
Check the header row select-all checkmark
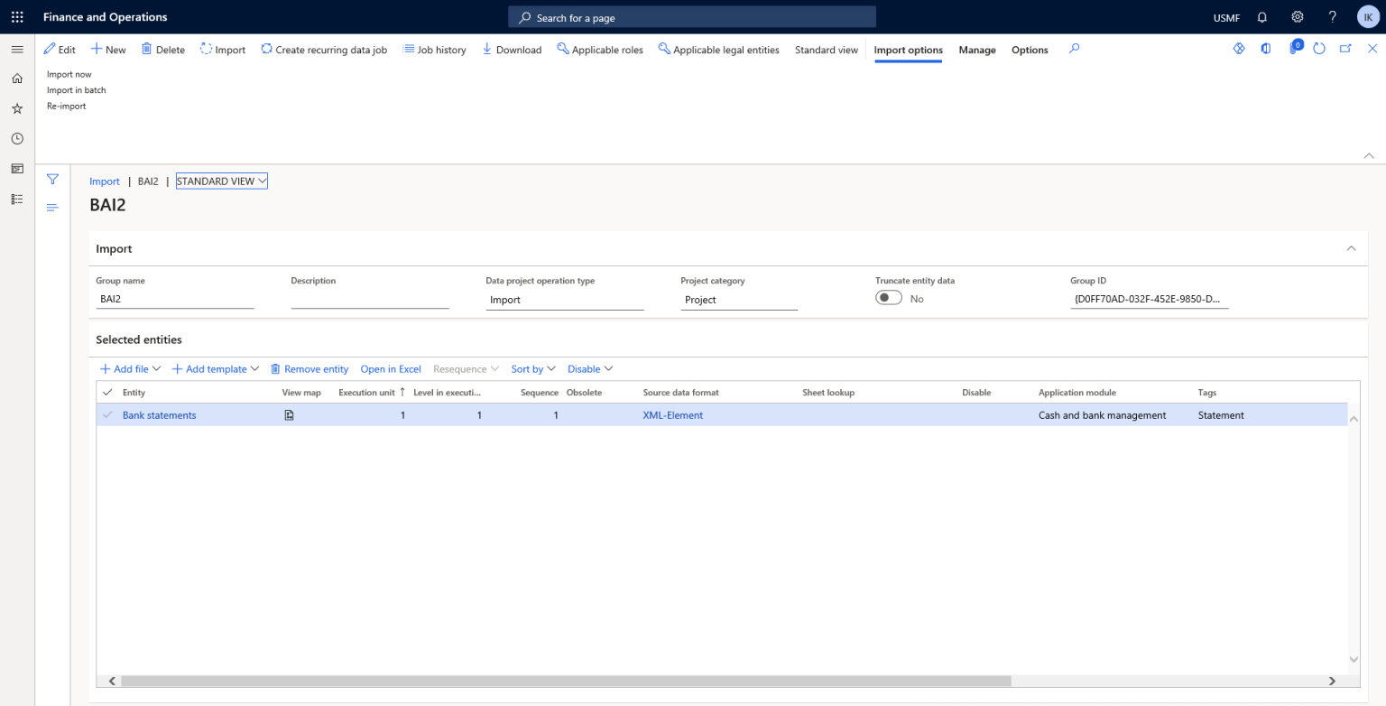point(106,392)
